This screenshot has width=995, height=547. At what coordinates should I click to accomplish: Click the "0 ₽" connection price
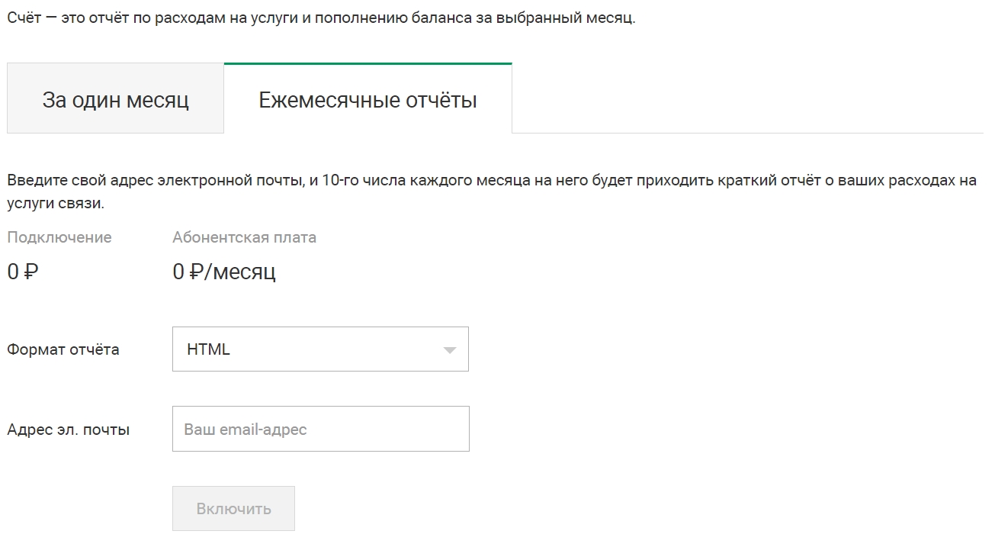pos(22,272)
